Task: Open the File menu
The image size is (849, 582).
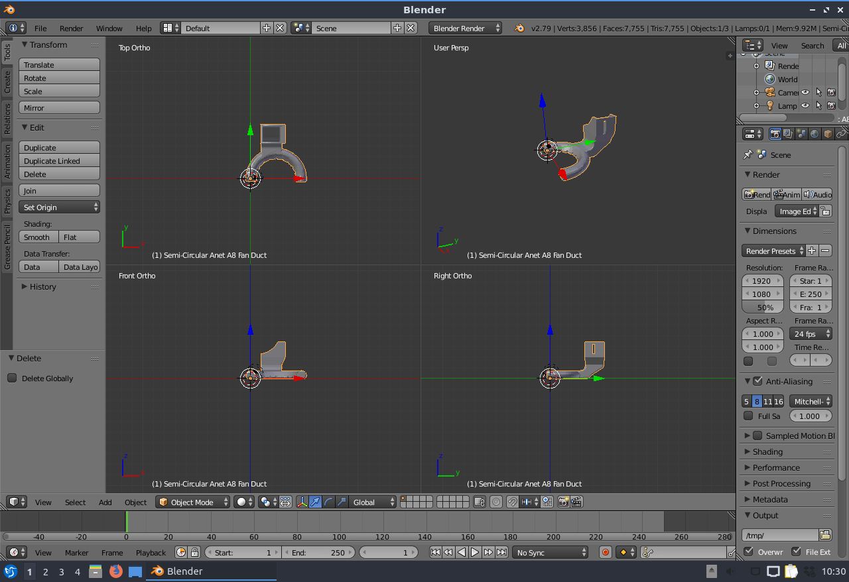Action: coord(40,28)
